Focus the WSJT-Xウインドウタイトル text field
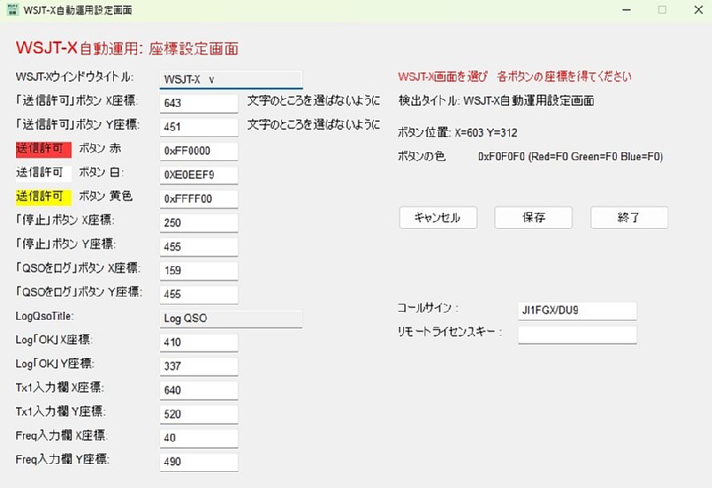 231,79
